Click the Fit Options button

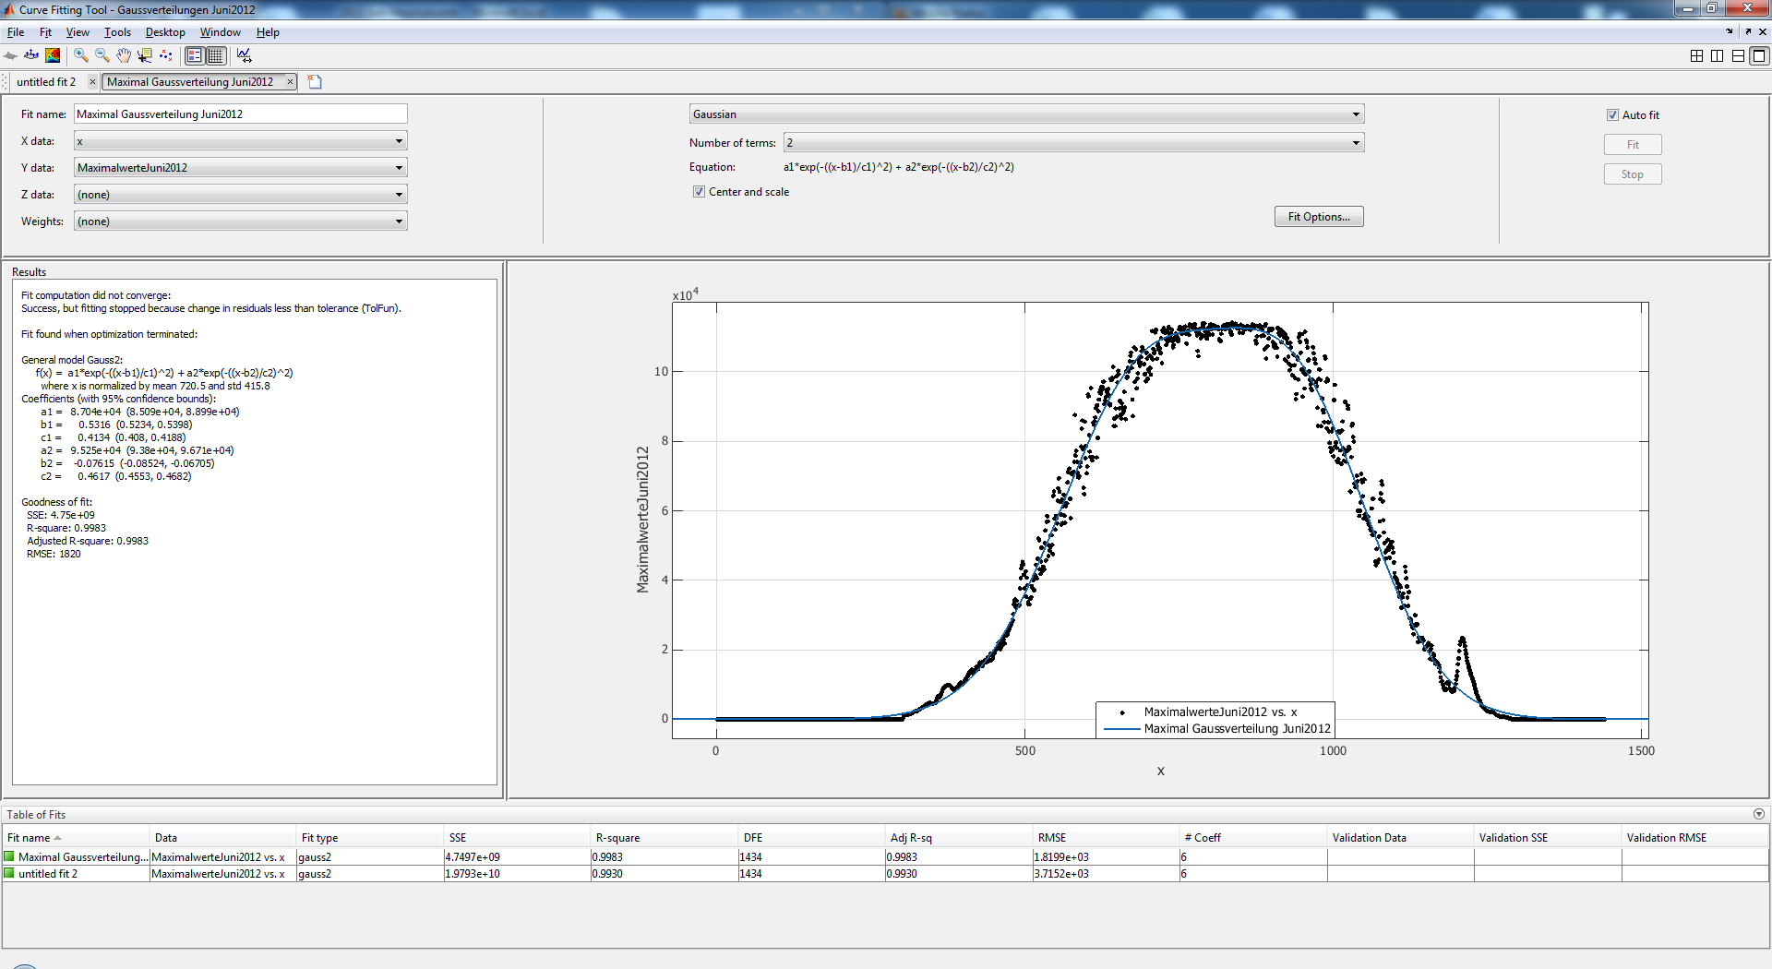(1319, 217)
